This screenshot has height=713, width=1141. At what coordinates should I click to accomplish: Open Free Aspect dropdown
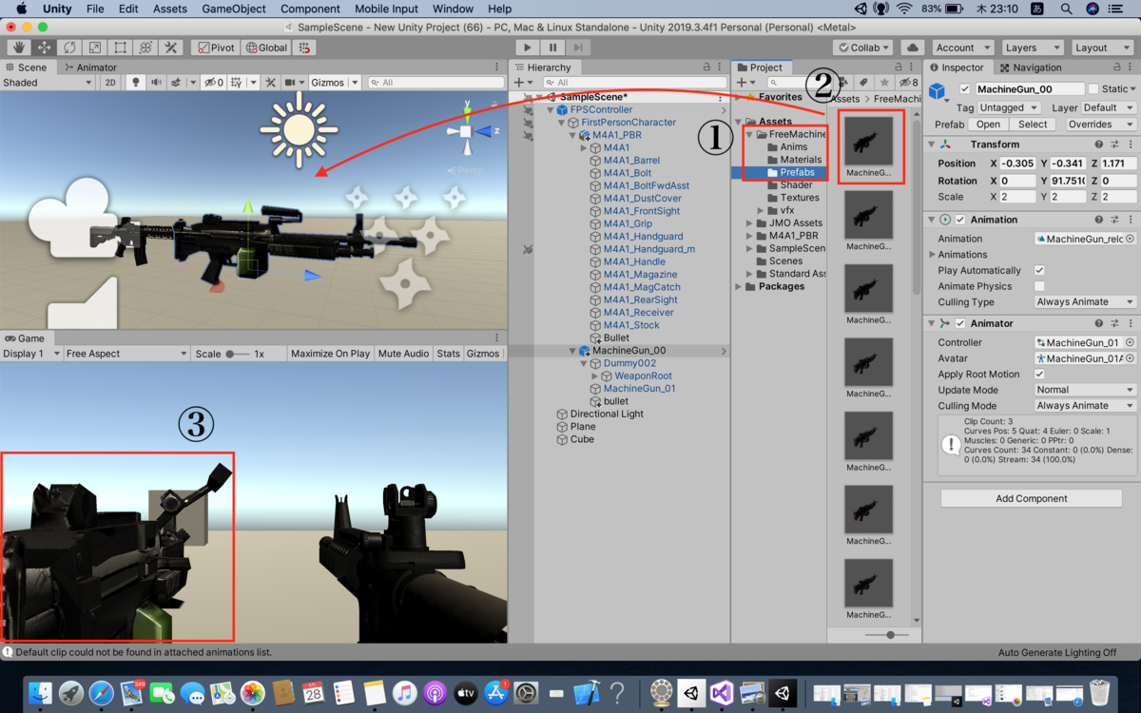(x=126, y=354)
